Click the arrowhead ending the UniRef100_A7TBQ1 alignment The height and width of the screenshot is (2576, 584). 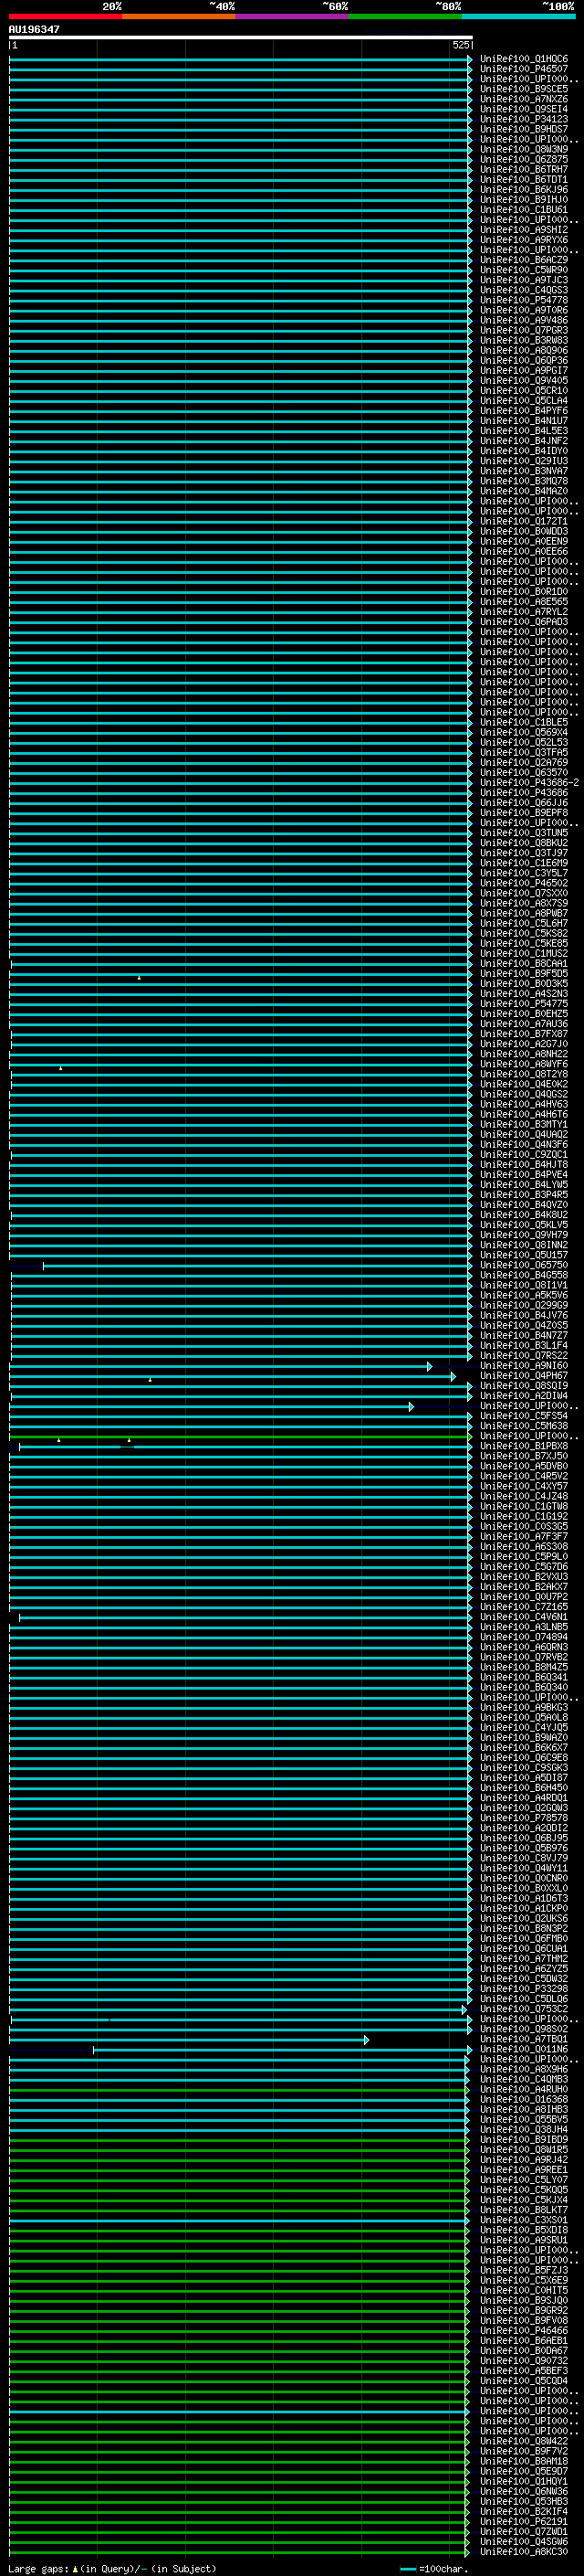(x=365, y=2039)
